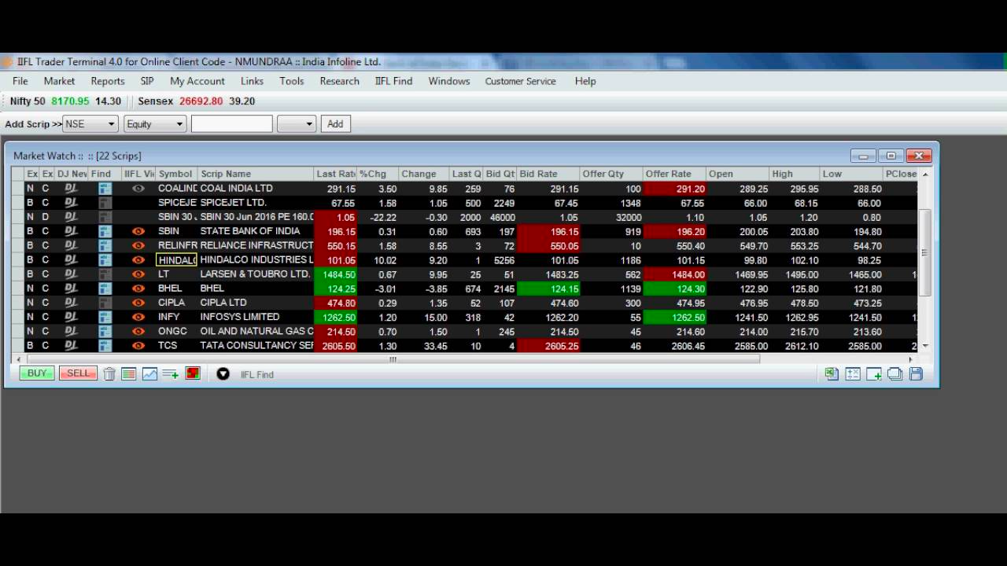
Task: Click the DJ News icon in SPICEJET row
Action: pyautogui.click(x=71, y=203)
